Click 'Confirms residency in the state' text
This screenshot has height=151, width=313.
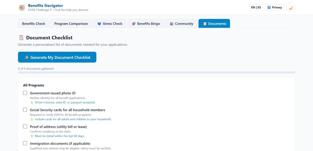click(50, 132)
